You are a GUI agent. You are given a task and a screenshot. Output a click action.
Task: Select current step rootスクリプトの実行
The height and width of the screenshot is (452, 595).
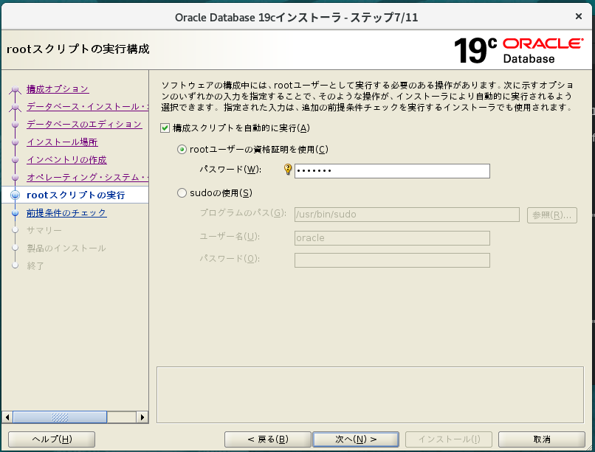point(75,195)
